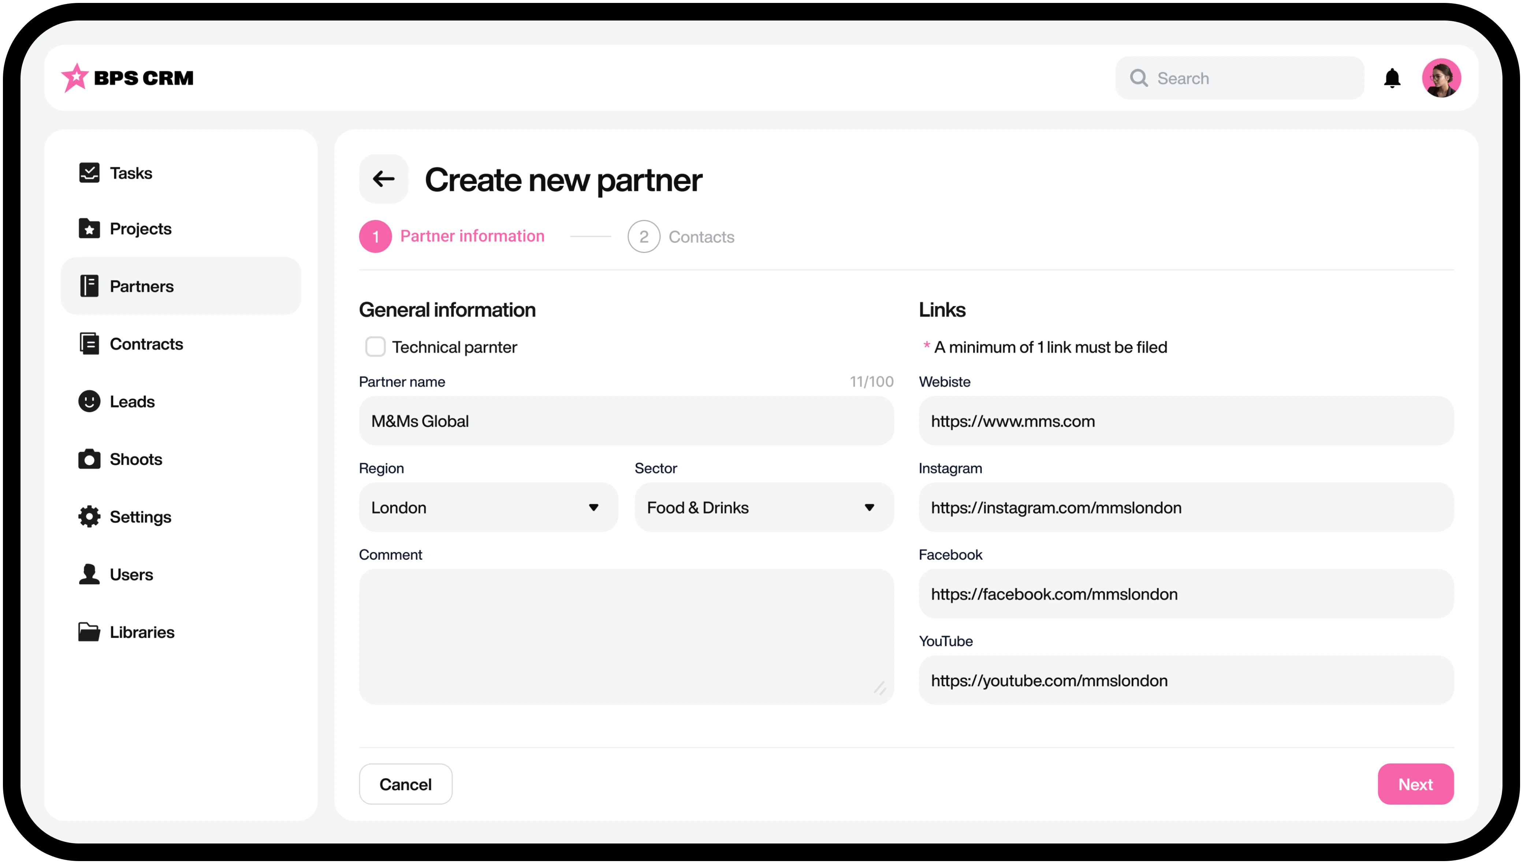Open the Region dropdown showing London

point(488,507)
